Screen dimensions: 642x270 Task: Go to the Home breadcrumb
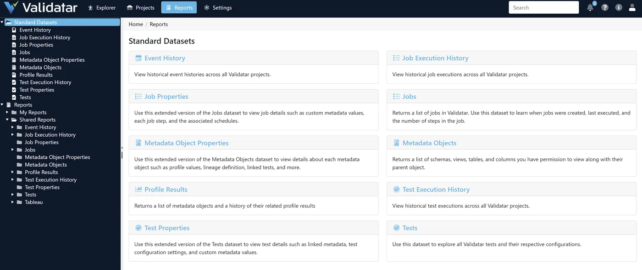(x=136, y=24)
